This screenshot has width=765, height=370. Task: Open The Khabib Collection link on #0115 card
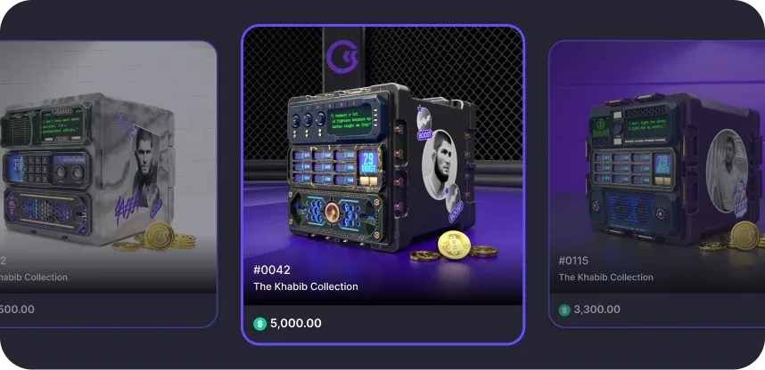pos(606,277)
